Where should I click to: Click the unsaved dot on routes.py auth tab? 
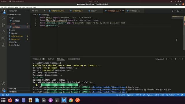tap(123, 11)
